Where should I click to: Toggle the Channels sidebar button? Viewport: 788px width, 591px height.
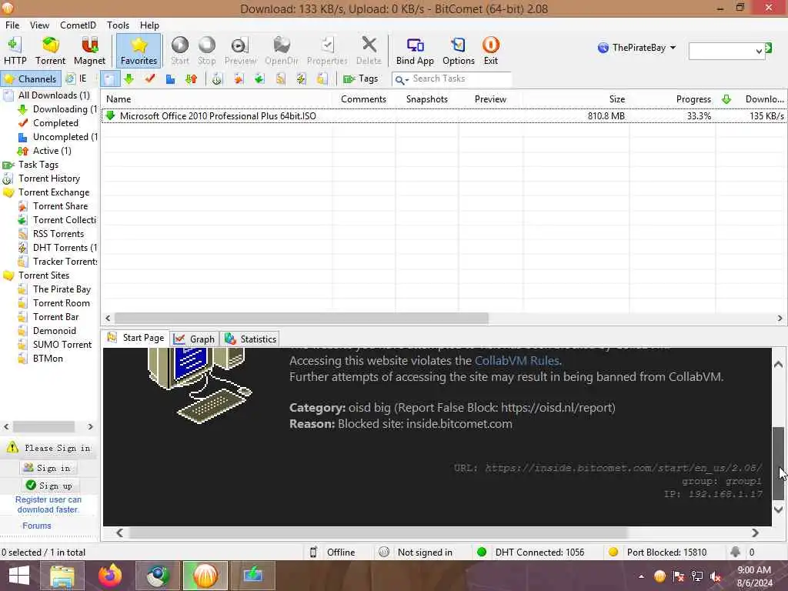coord(31,79)
